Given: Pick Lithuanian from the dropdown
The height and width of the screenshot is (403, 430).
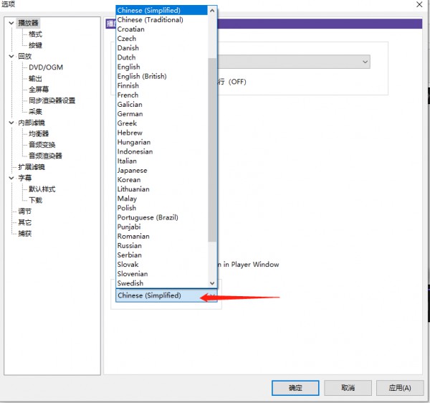Looking at the screenshot, I should click(x=162, y=189).
